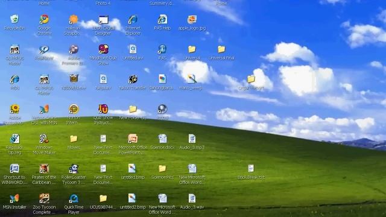386x217 pixels.
Task: Launch MindPoint Quiz Show
Action: tap(103, 49)
